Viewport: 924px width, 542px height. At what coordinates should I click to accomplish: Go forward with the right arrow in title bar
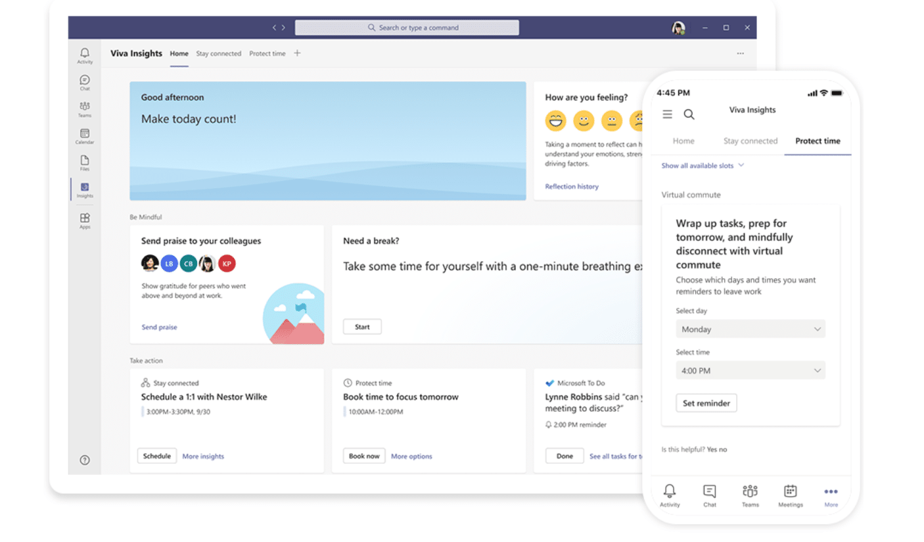coord(283,28)
